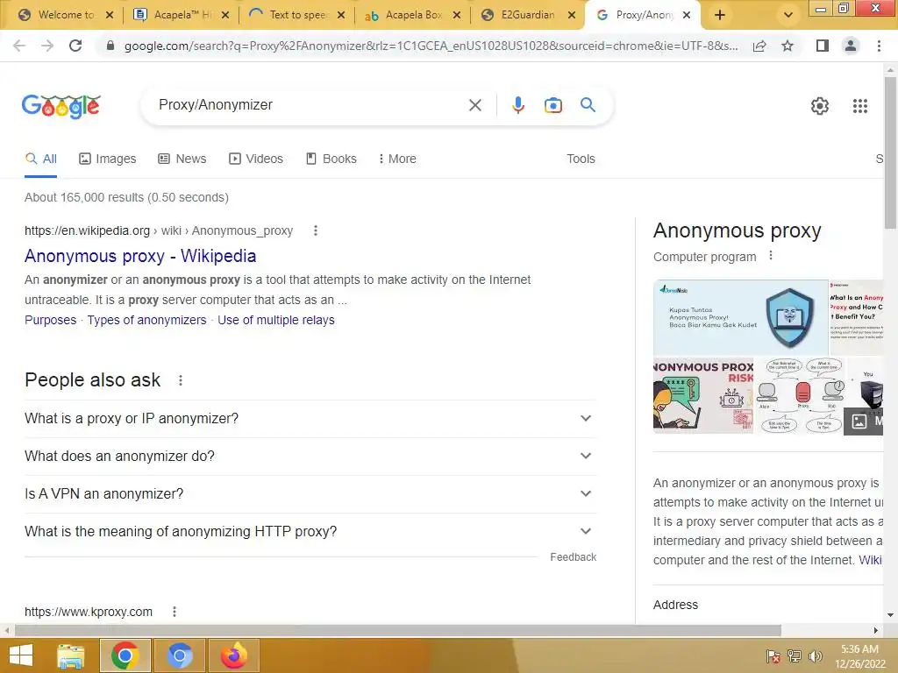Open Firefox from the taskbar
This screenshot has width=898, height=673.
233,655
